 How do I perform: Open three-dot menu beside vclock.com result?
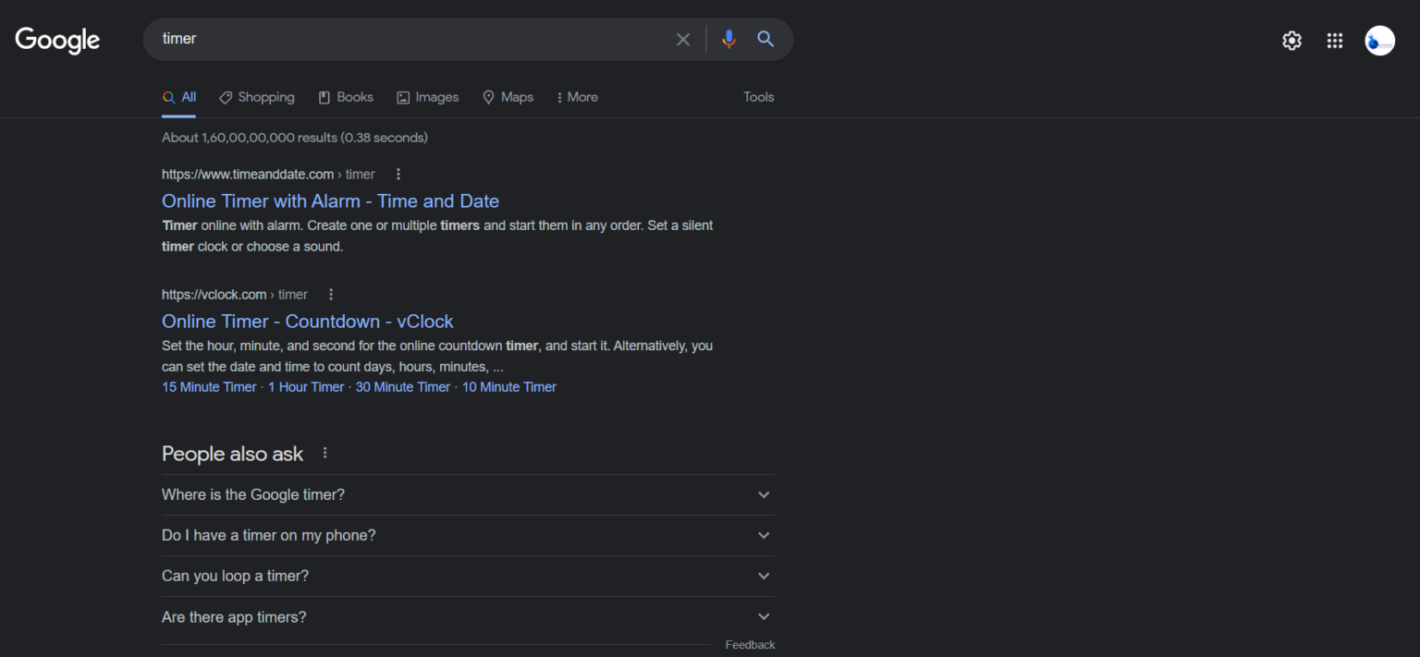pyautogui.click(x=330, y=294)
